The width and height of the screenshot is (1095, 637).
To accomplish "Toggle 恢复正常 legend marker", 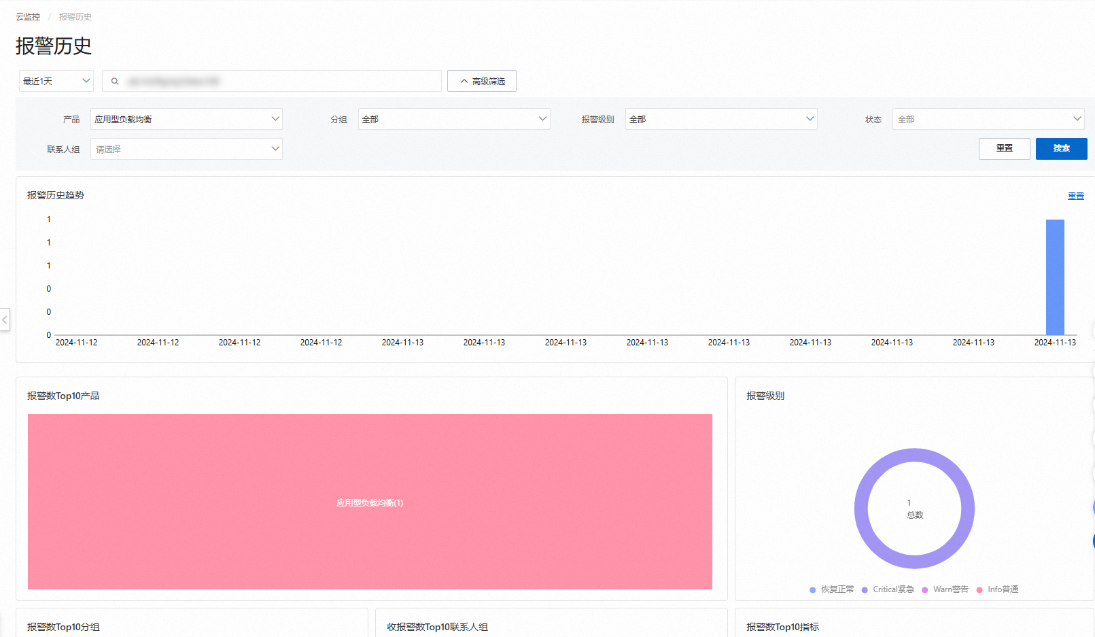I will (812, 590).
